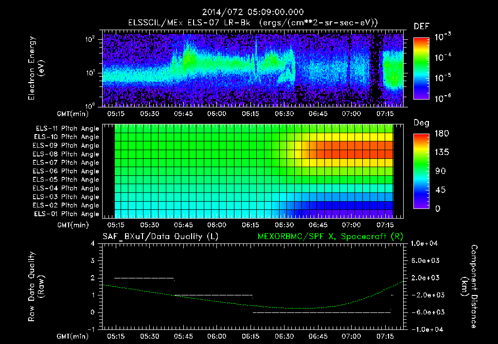Click the 06:00 tick under the electron spectrogram

pos(217,114)
